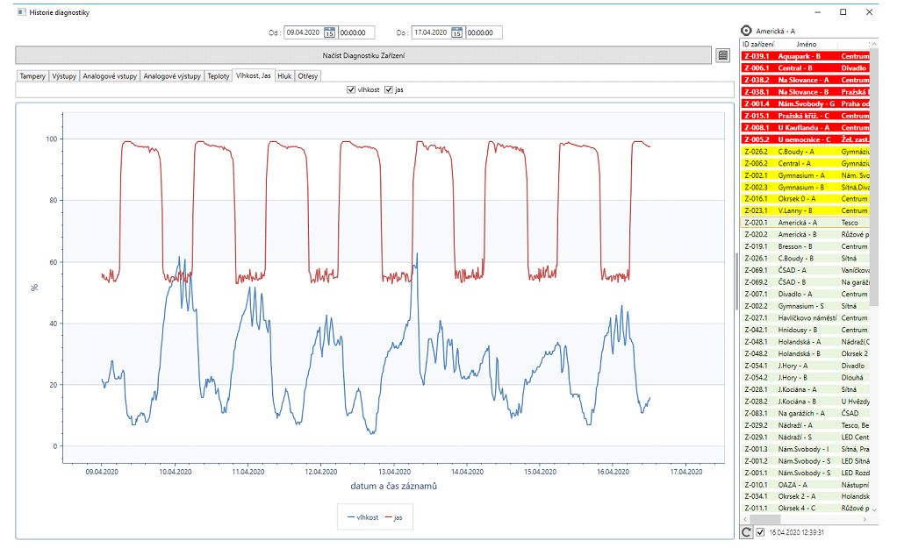
Task: Open the Analogové vstupy tab
Action: coord(109,76)
